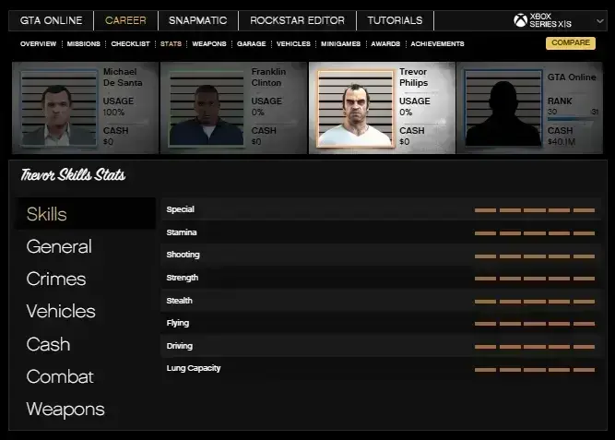Click the Stealth skill level bar
This screenshot has height=440, width=615.
click(535, 302)
